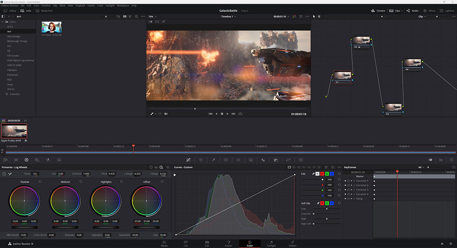Toggle the green channel in Soft Clip row
Screen dimensions: 457x248
327,203
